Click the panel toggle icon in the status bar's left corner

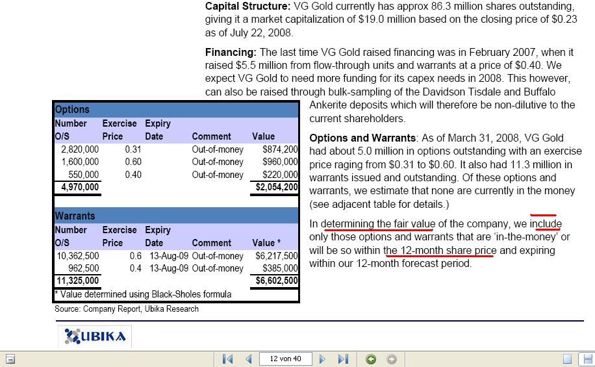[x=10, y=359]
